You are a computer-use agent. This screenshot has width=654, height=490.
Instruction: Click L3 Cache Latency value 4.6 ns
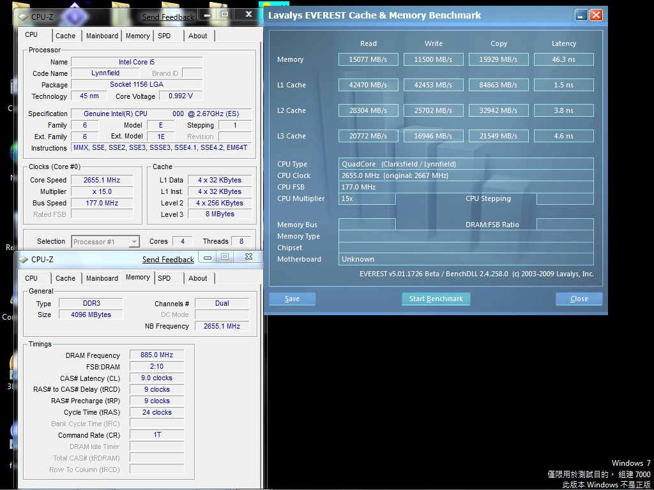(563, 136)
